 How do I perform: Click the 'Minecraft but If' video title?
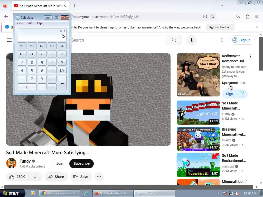pos(234,182)
